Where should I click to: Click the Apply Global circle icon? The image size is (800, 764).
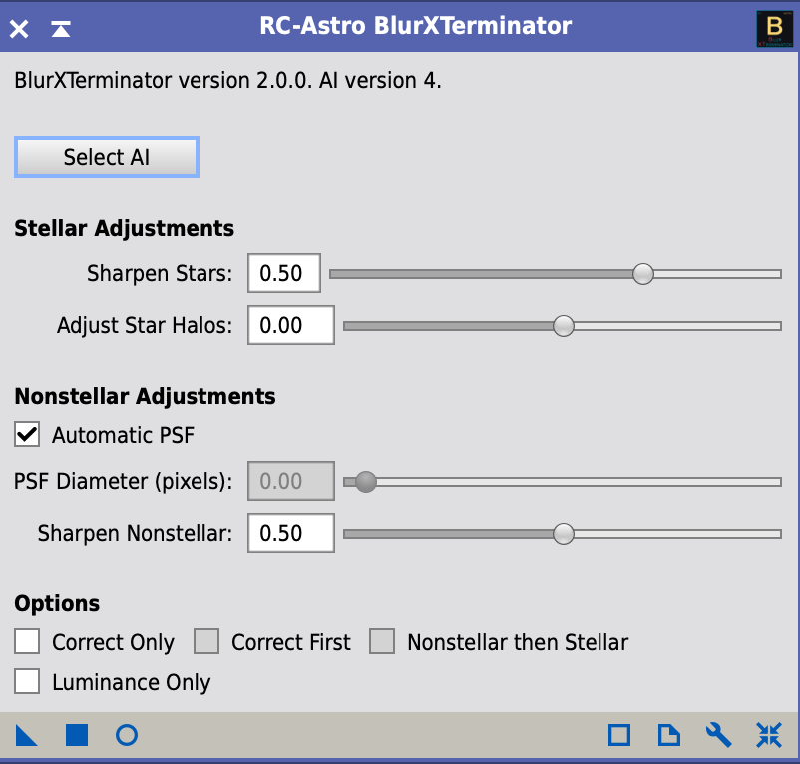pos(127,735)
